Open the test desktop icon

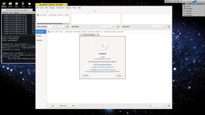click(29, 4)
